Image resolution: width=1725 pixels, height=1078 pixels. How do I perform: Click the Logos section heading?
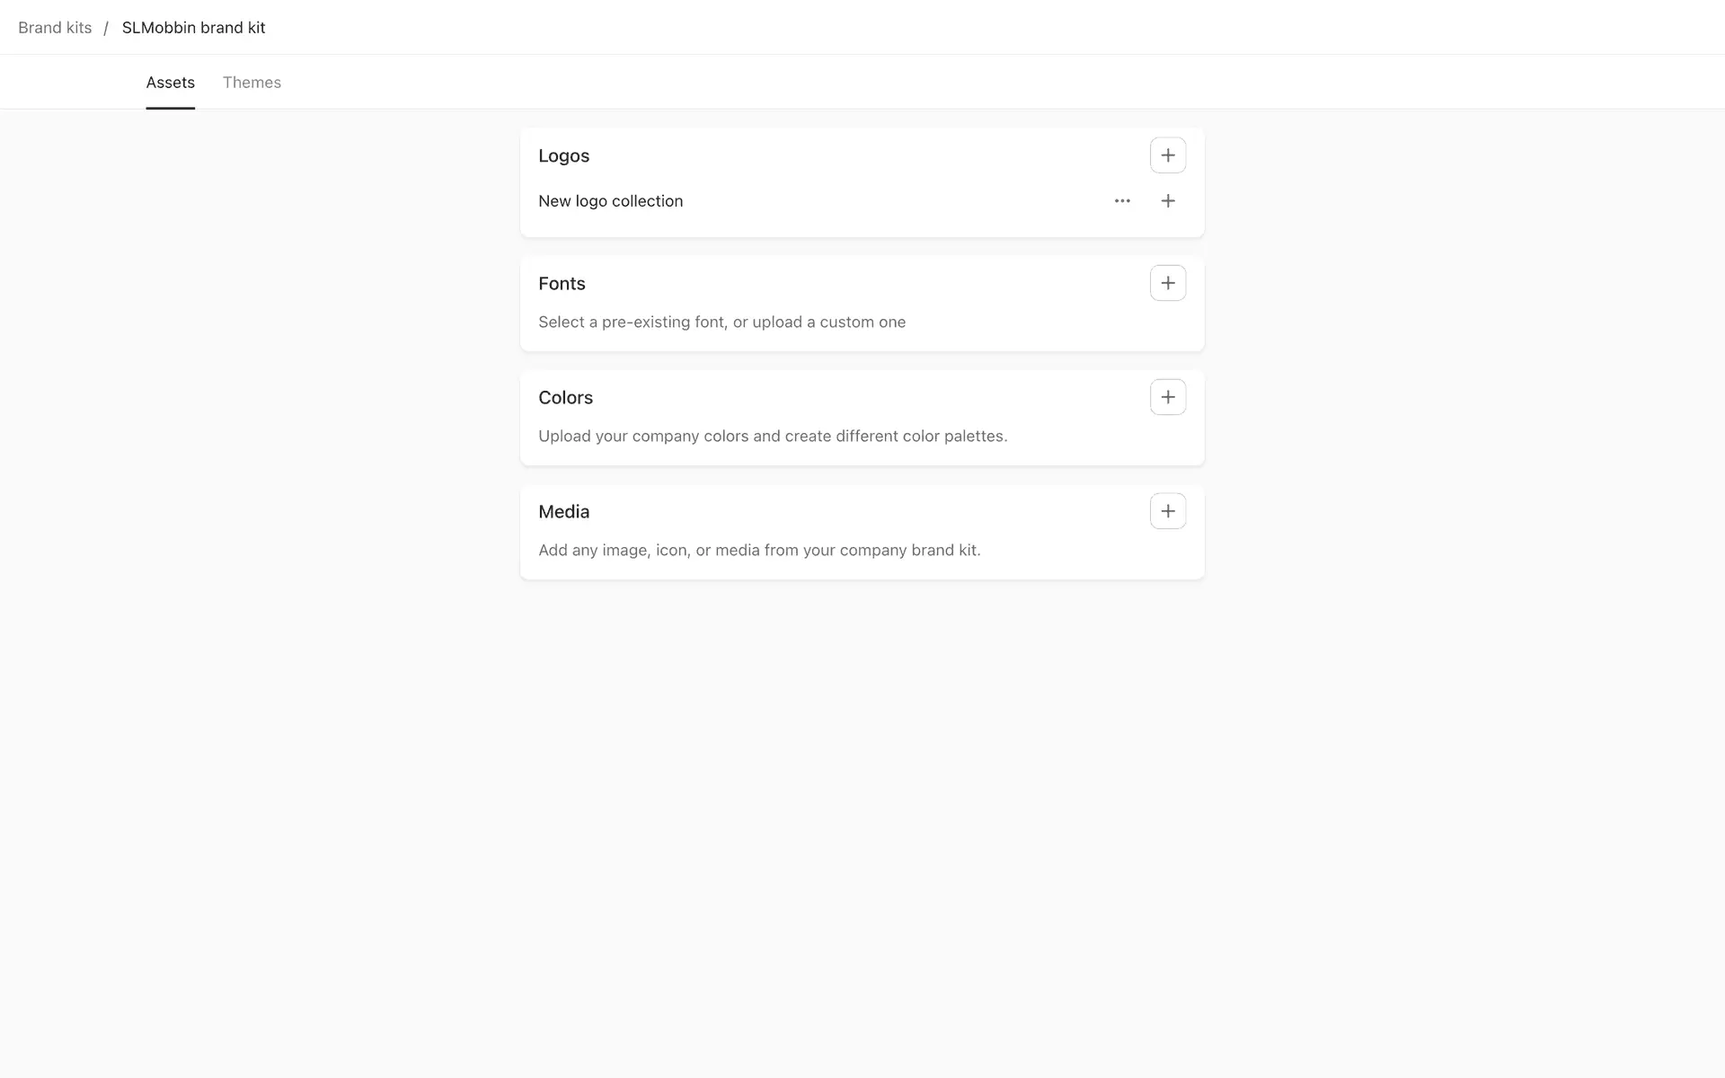click(563, 155)
